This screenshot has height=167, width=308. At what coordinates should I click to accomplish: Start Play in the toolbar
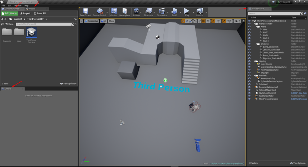click(187, 12)
